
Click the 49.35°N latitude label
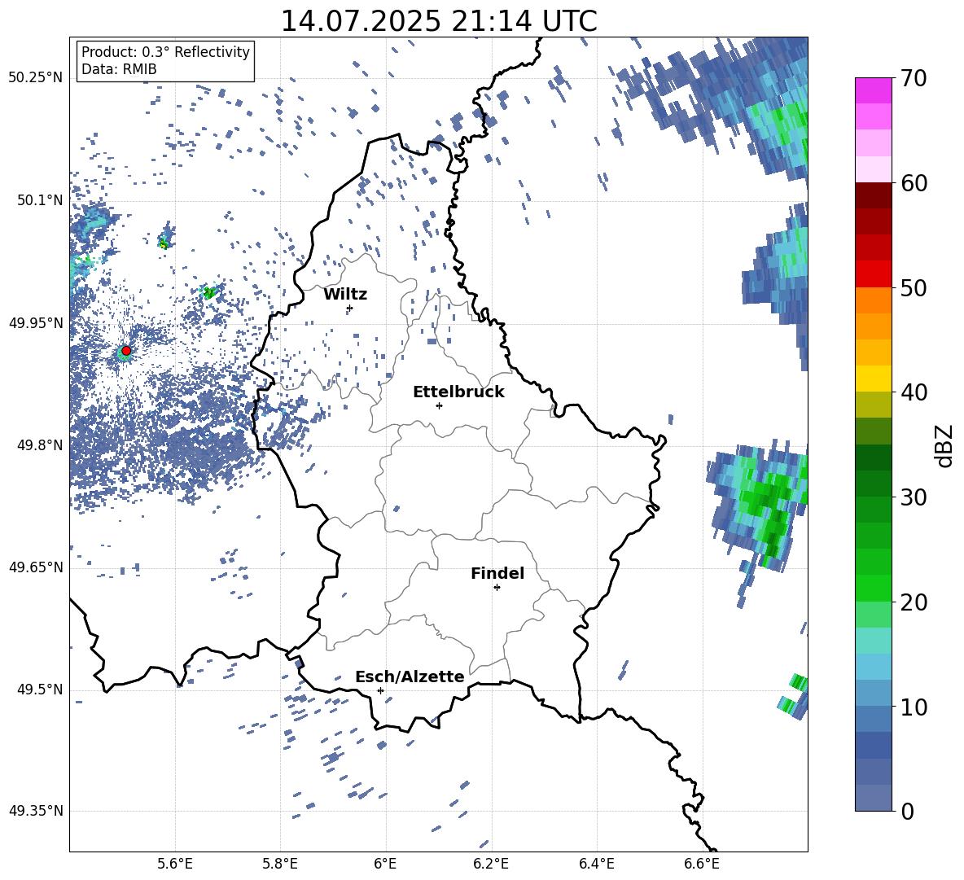pyautogui.click(x=36, y=811)
